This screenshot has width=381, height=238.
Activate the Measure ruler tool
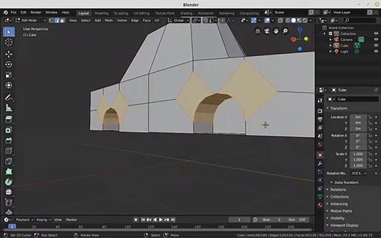[9, 107]
